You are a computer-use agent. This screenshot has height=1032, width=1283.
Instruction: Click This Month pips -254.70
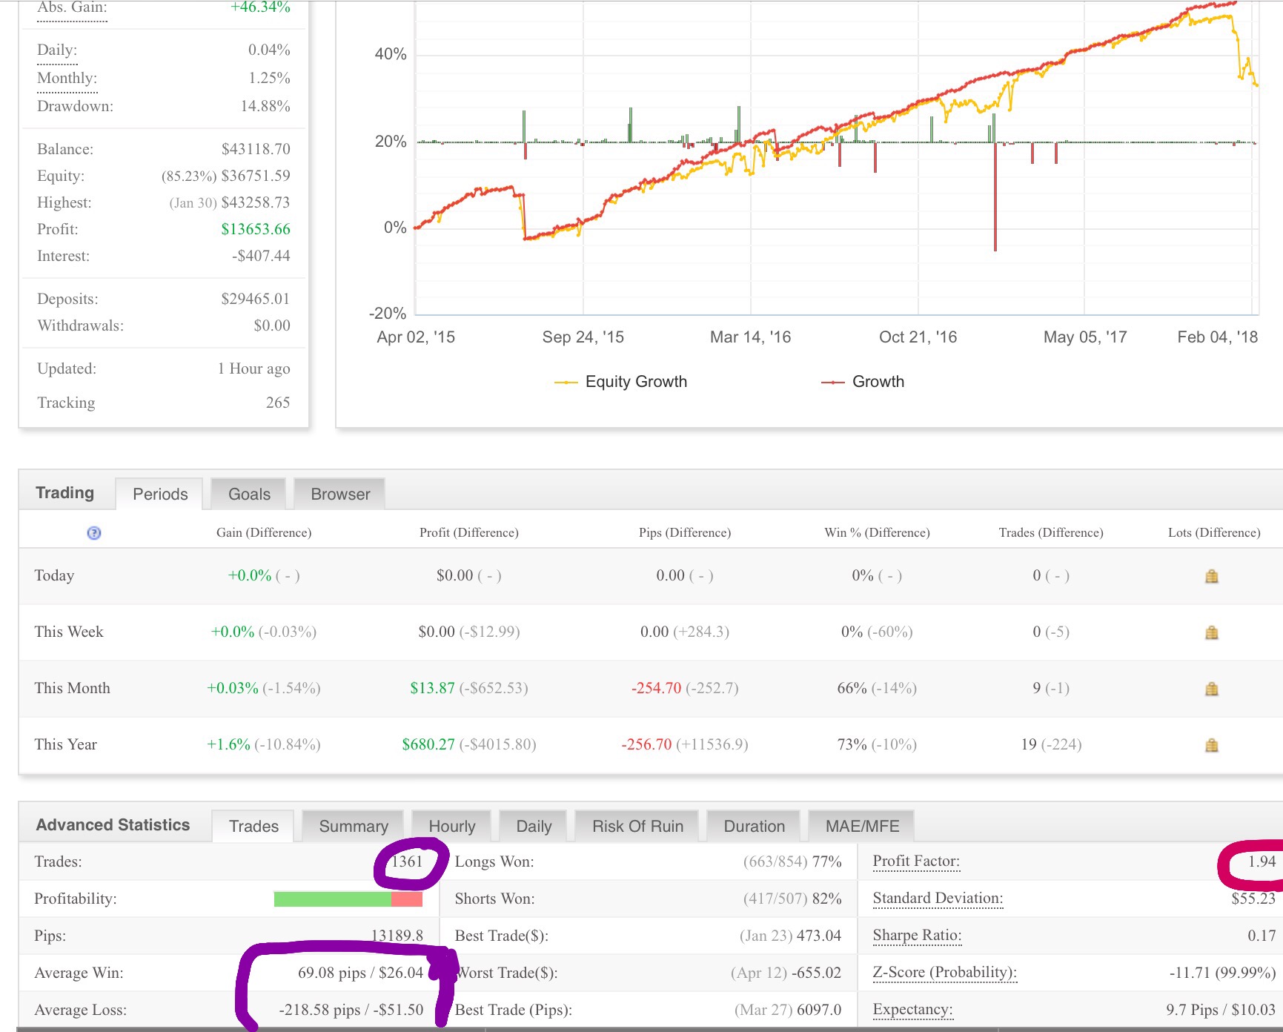656,688
